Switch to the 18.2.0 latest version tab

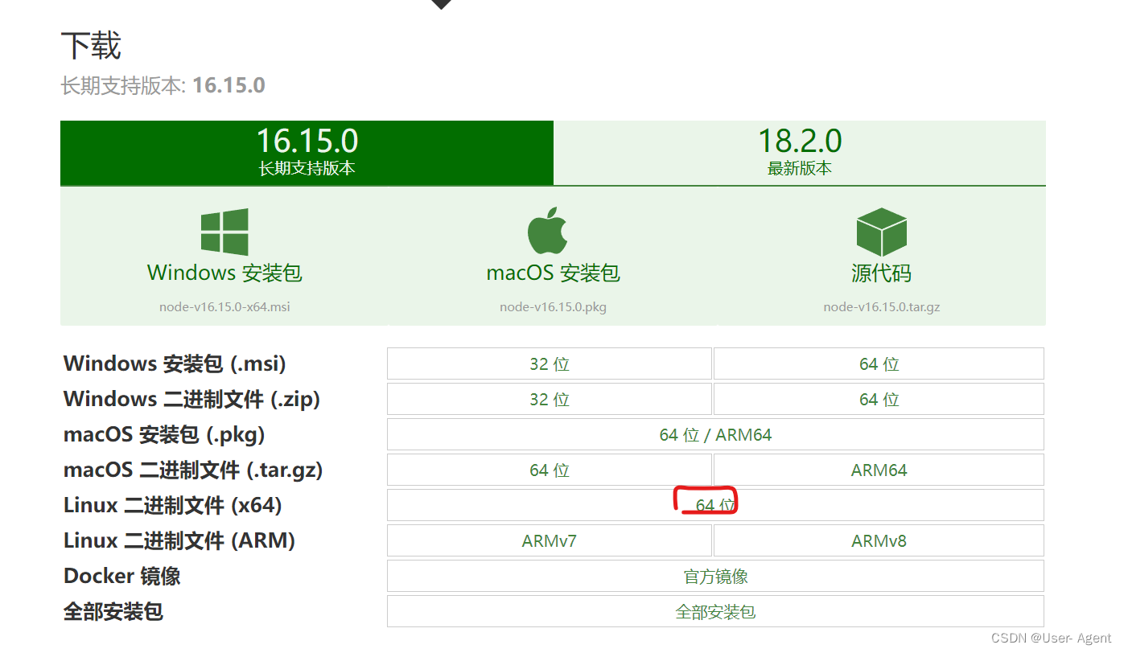(800, 153)
